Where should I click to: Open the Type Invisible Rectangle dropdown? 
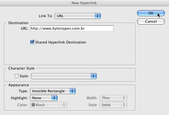pyautogui.click(x=53, y=91)
